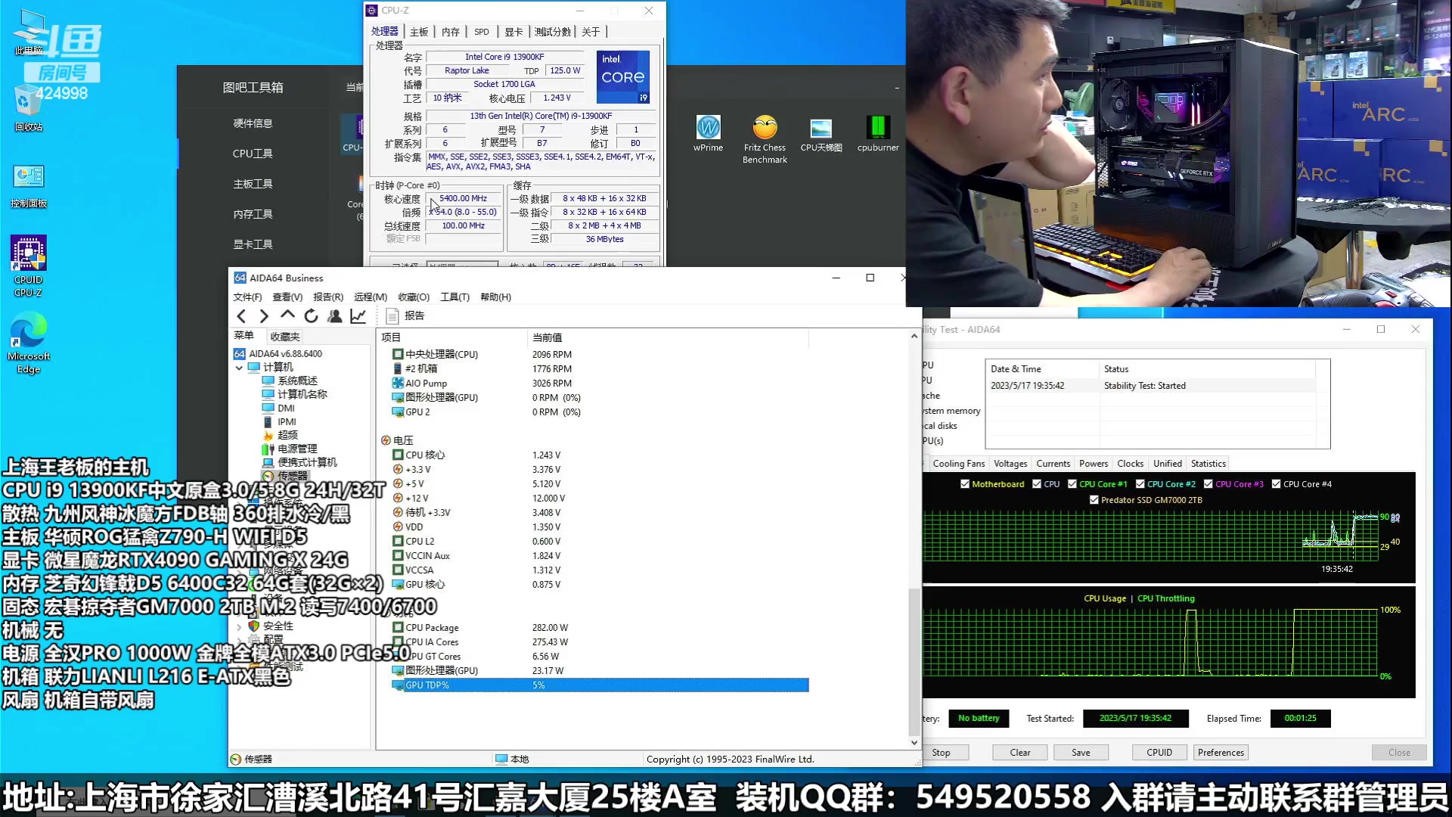Viewport: 1452px width, 817px height.
Task: Select the 便携式计算机 tree item
Action: [307, 462]
